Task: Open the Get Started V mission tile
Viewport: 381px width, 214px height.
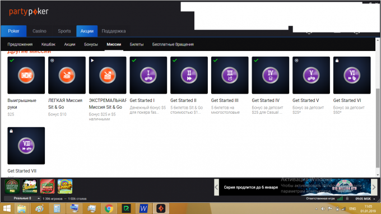Action: (312, 75)
